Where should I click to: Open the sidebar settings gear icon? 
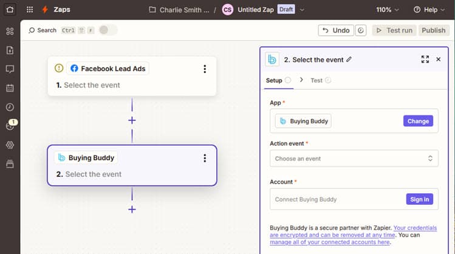click(10, 145)
